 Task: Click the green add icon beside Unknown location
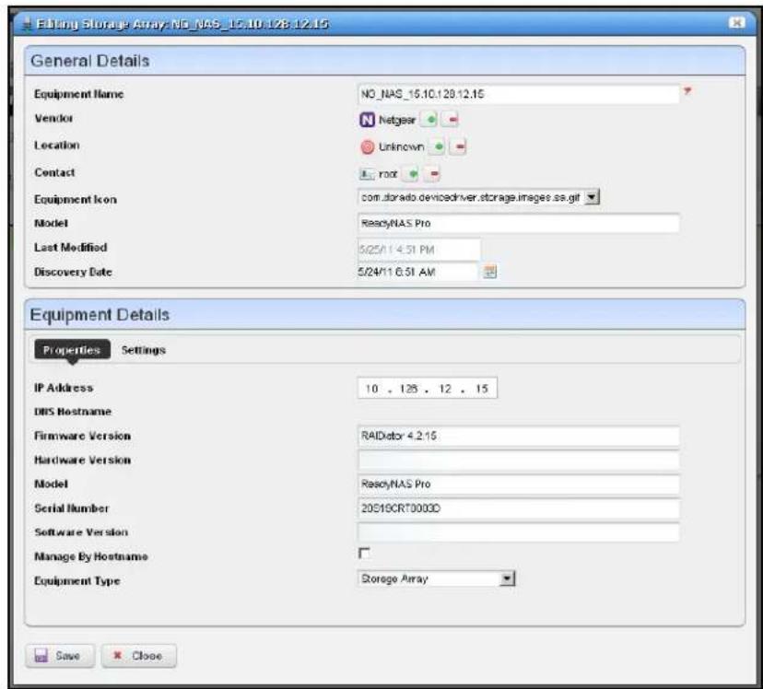439,146
